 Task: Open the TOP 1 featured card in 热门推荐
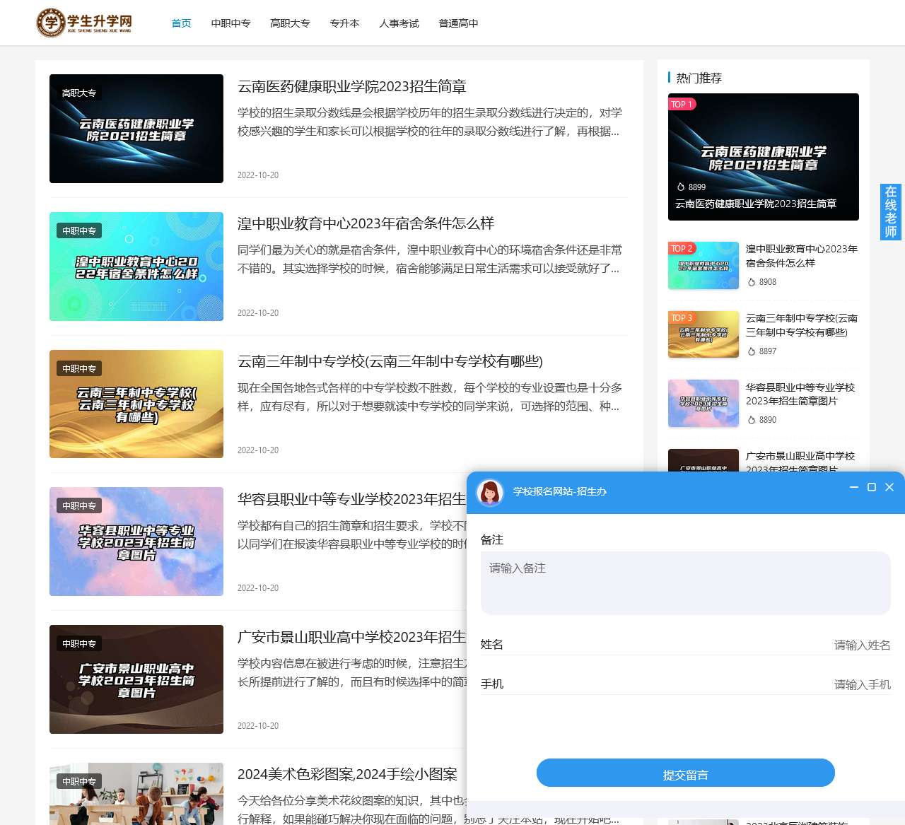point(764,157)
